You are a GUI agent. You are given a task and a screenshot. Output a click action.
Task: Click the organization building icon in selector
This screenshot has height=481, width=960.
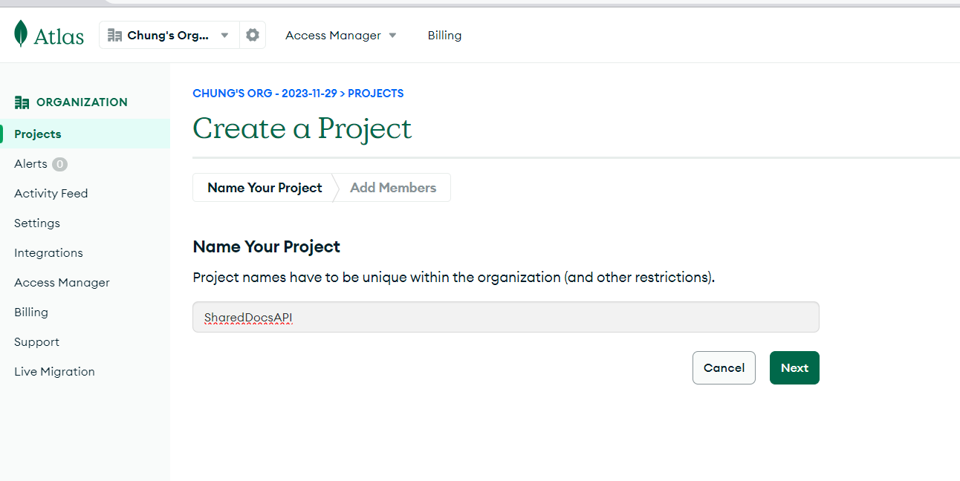114,35
